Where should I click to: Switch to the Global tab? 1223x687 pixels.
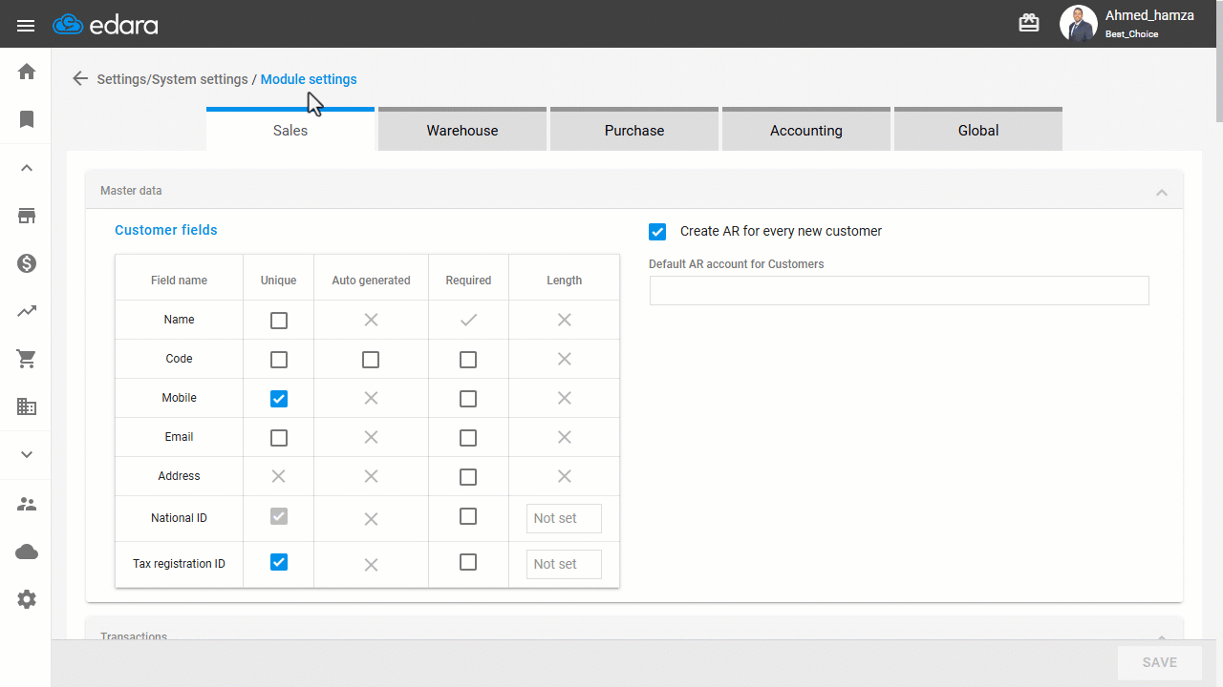click(978, 129)
